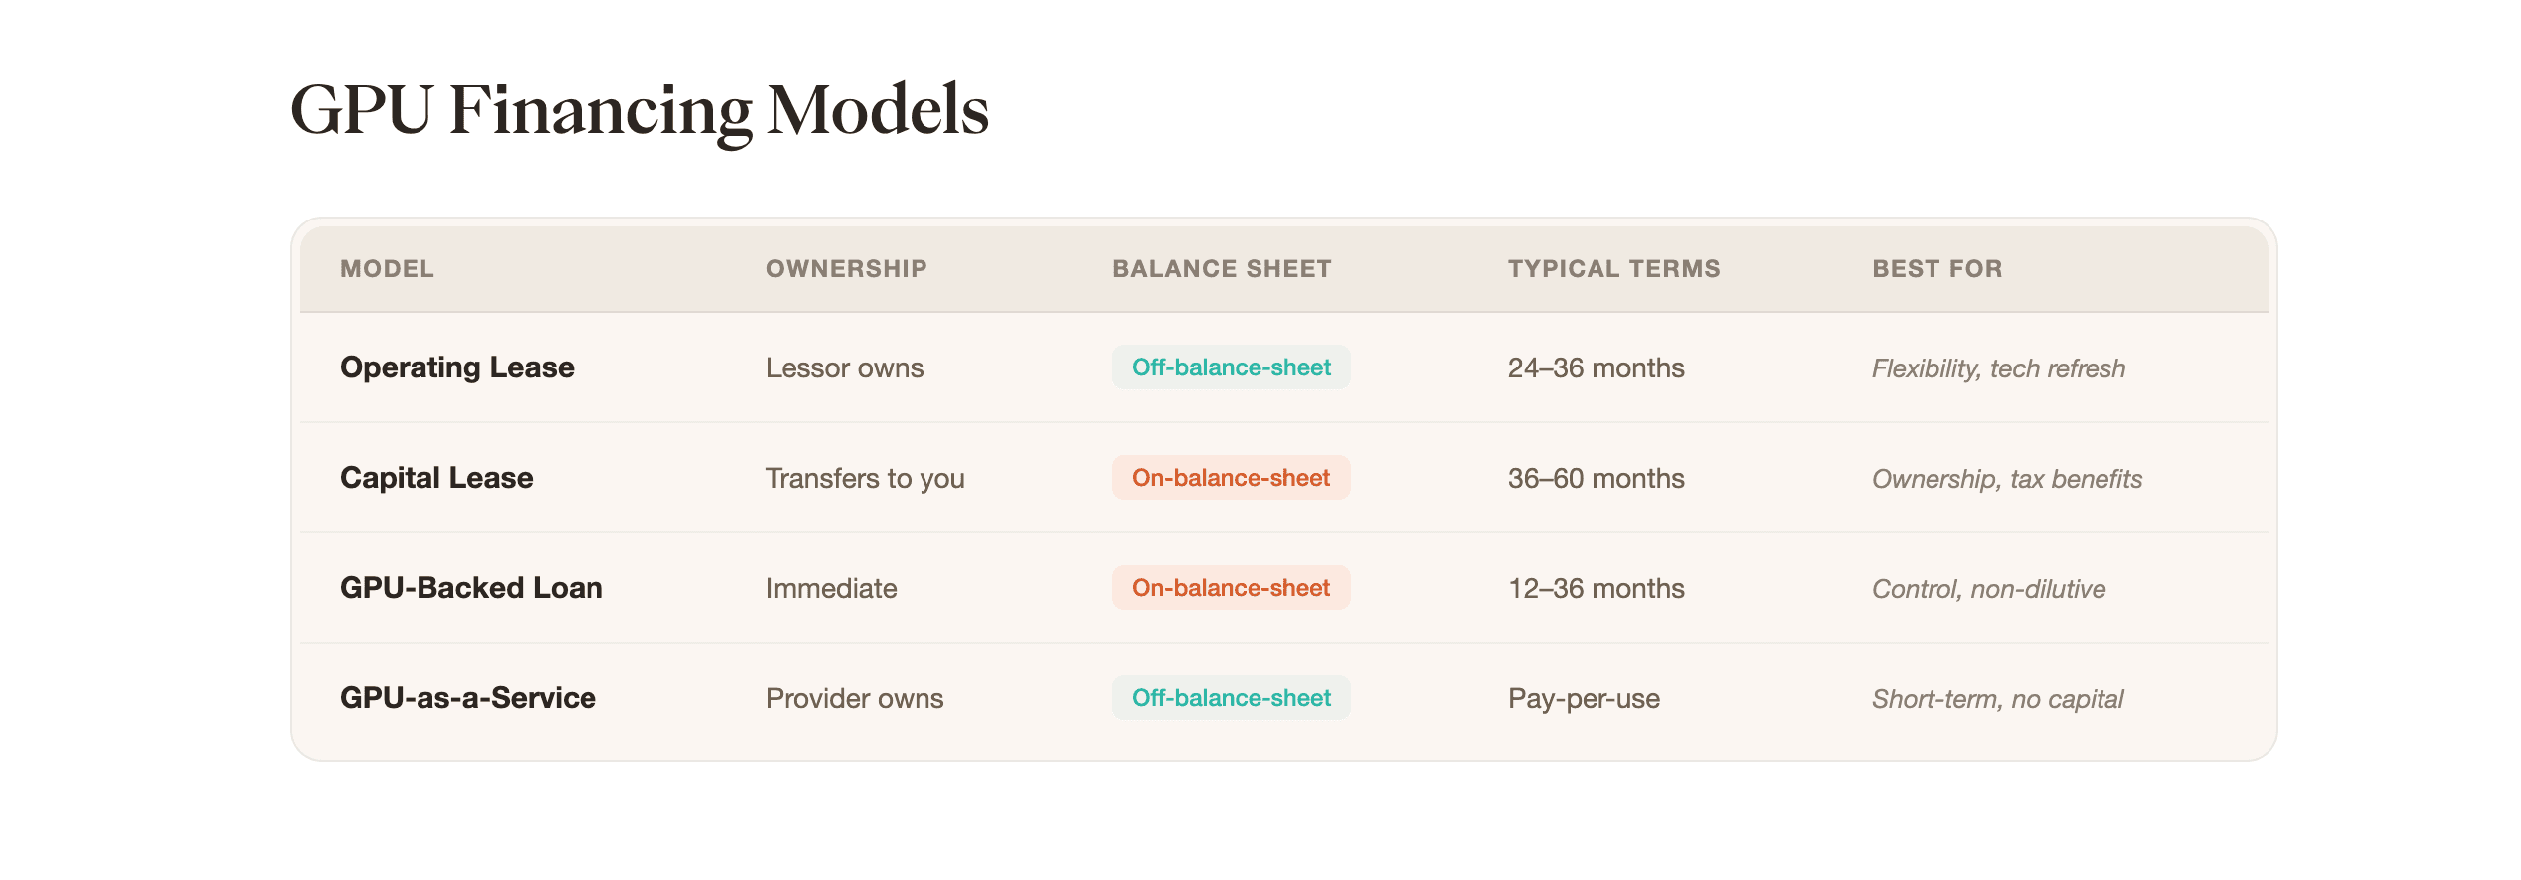
Task: Select the BEST FOR column header
Action: click(x=1936, y=269)
